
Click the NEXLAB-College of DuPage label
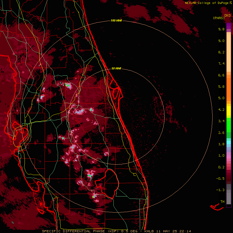(x=207, y=3)
